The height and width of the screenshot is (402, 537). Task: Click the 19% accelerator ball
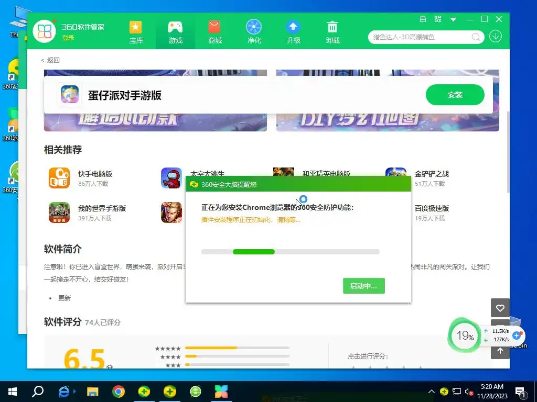(x=465, y=336)
